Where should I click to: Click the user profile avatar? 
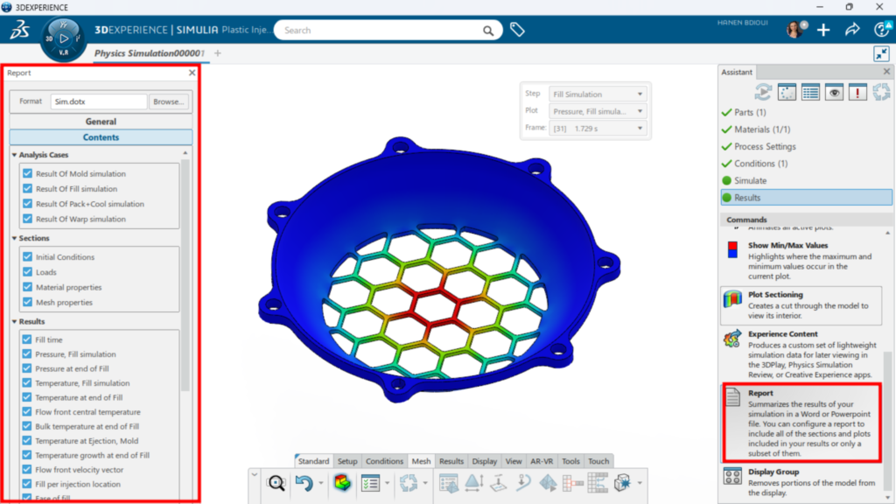[794, 30]
